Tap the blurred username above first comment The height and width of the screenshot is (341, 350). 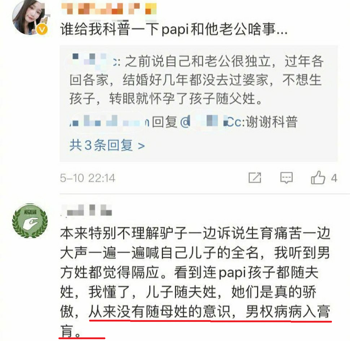point(109,9)
